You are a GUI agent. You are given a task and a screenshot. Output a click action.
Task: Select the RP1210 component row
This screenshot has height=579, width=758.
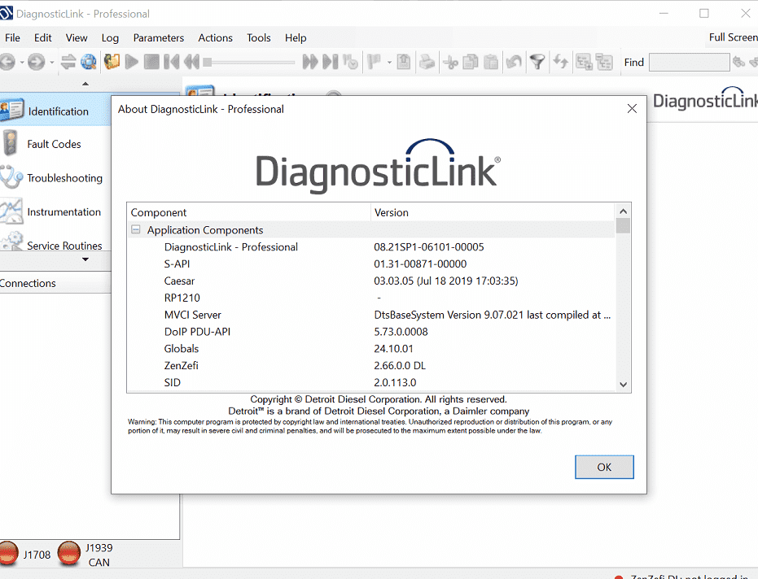pos(371,298)
